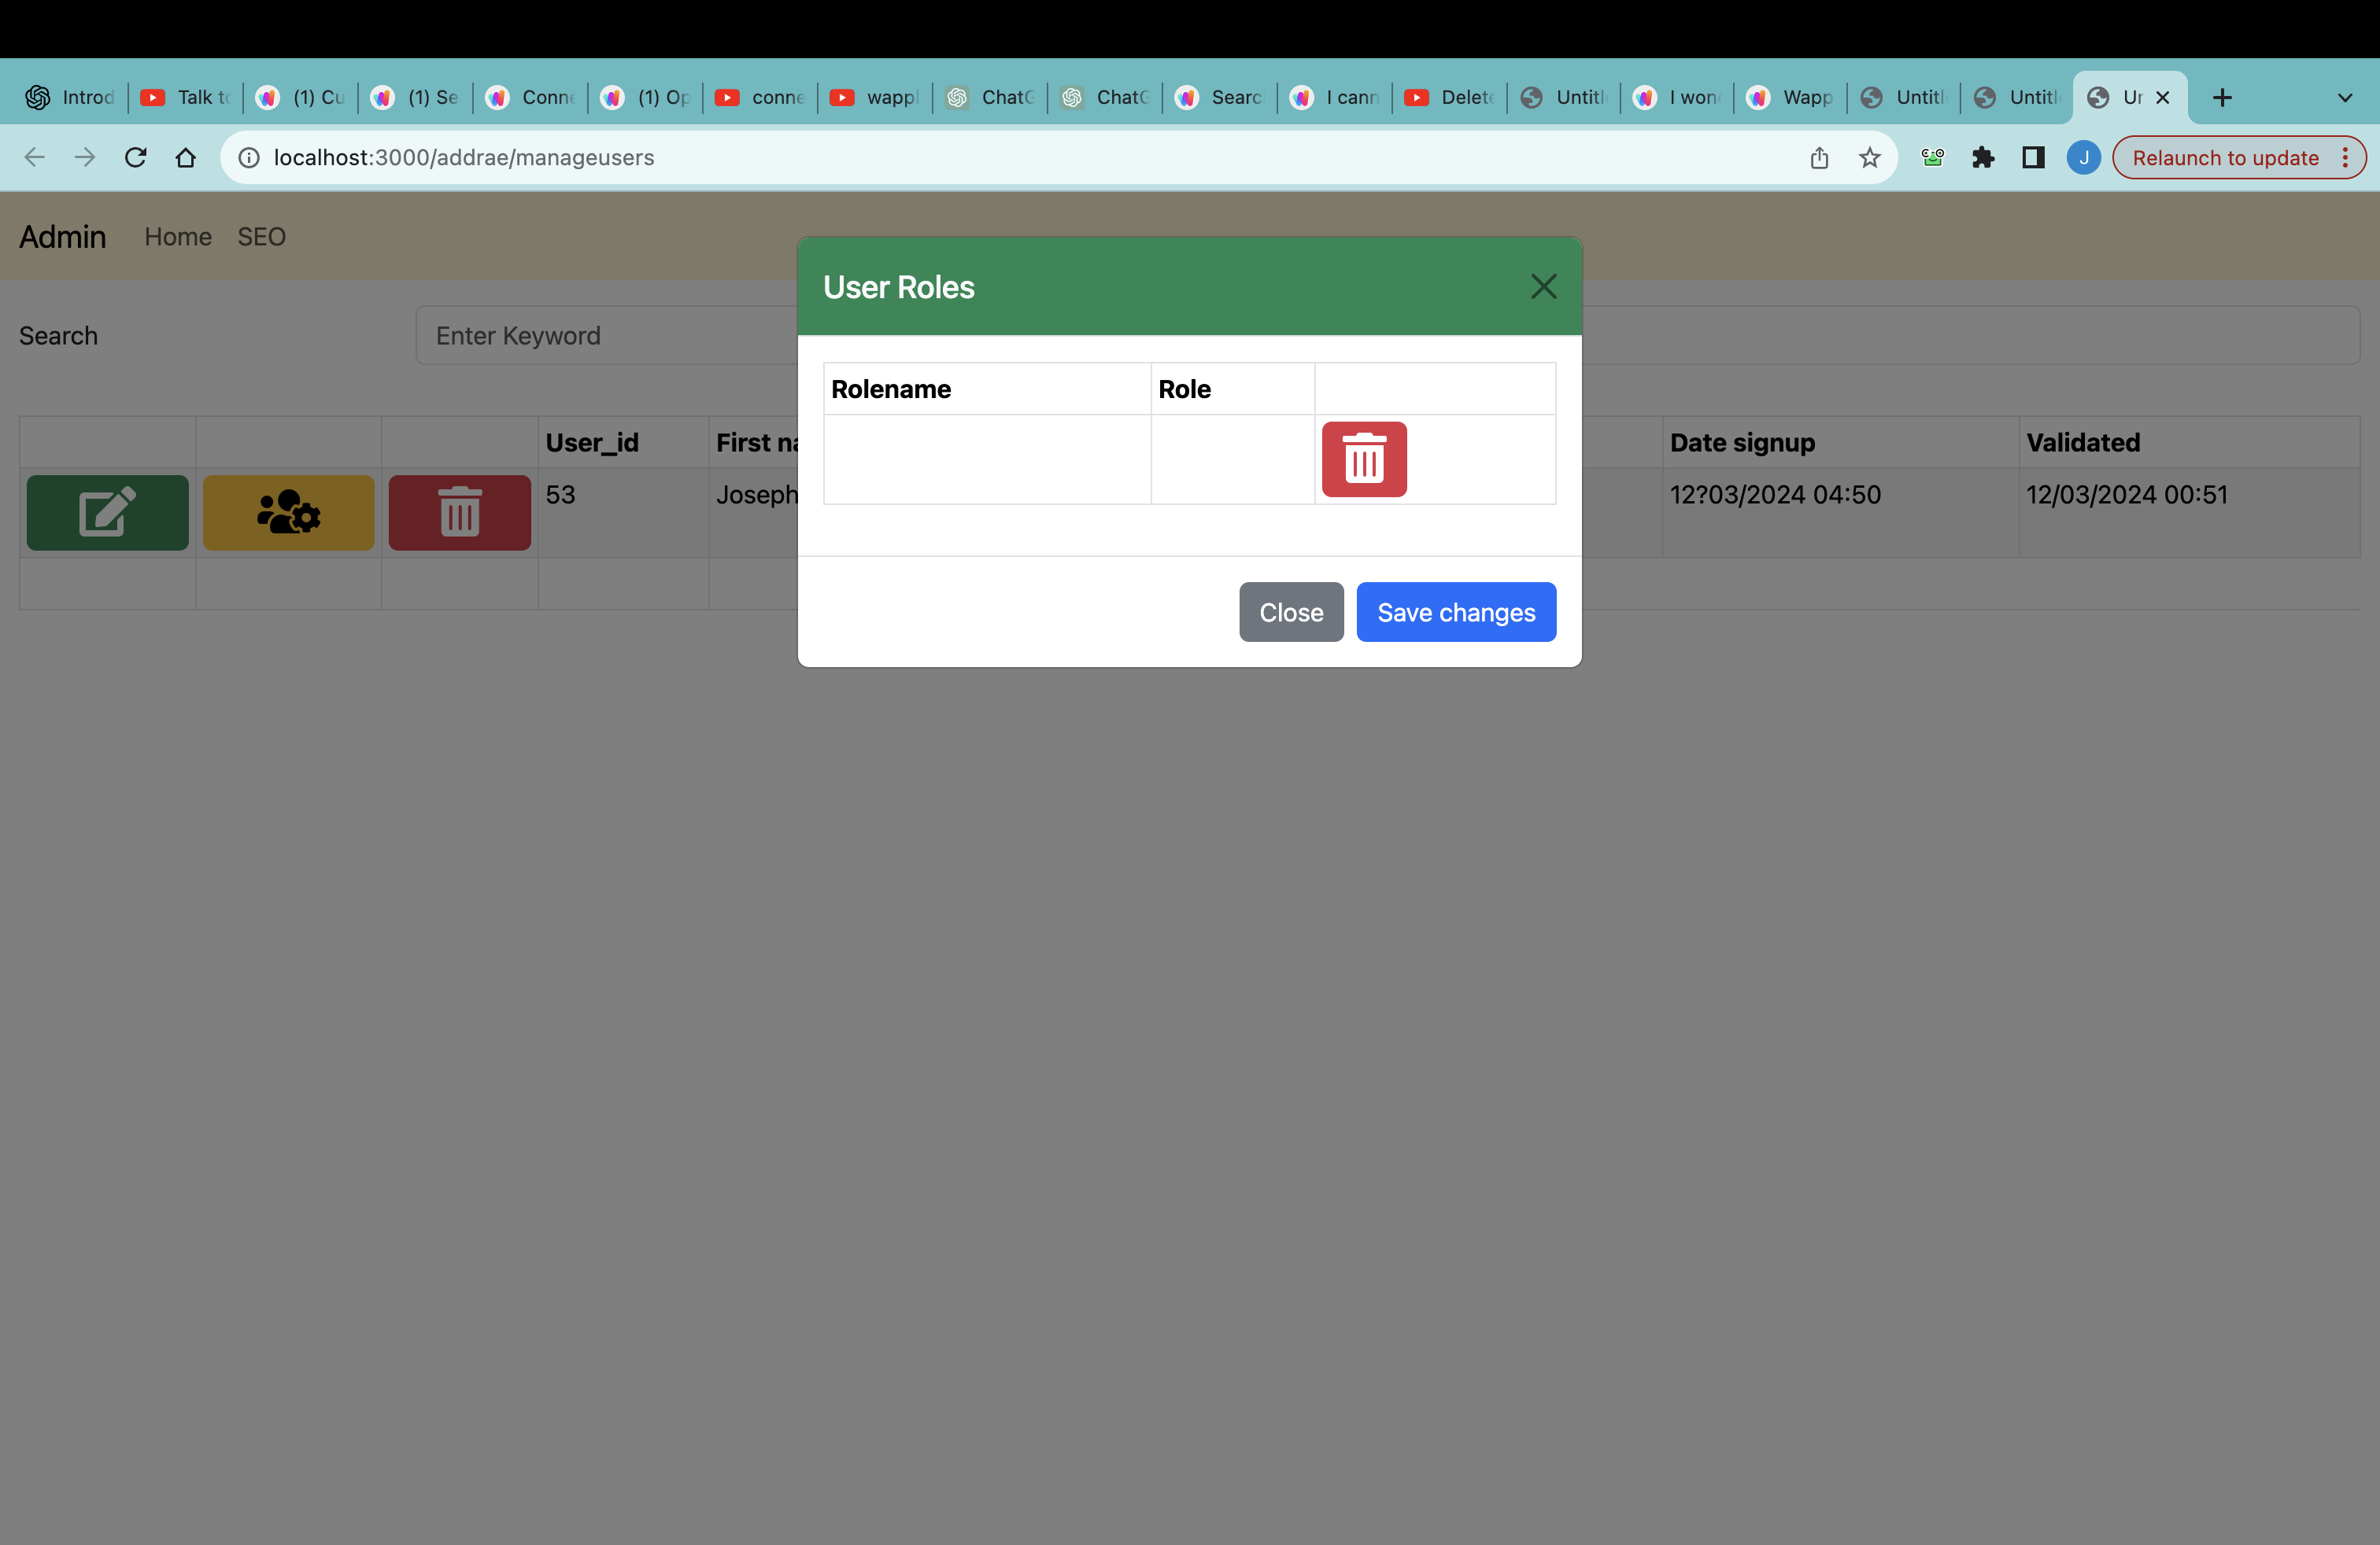Click the gray Close button
This screenshot has width=2380, height=1545.
(1291, 611)
